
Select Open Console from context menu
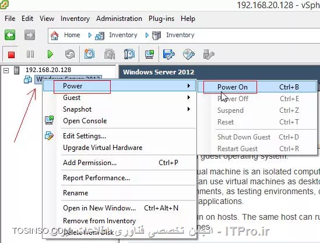[85, 121]
